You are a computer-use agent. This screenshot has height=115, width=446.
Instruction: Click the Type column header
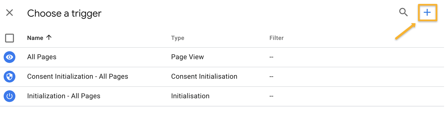(178, 38)
